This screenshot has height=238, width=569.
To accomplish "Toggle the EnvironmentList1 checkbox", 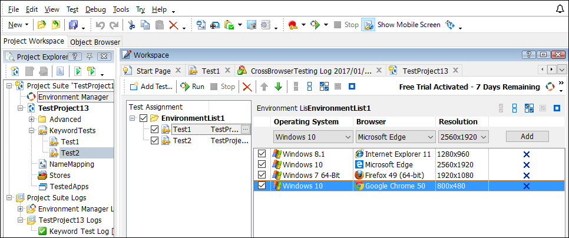I will tap(143, 118).
